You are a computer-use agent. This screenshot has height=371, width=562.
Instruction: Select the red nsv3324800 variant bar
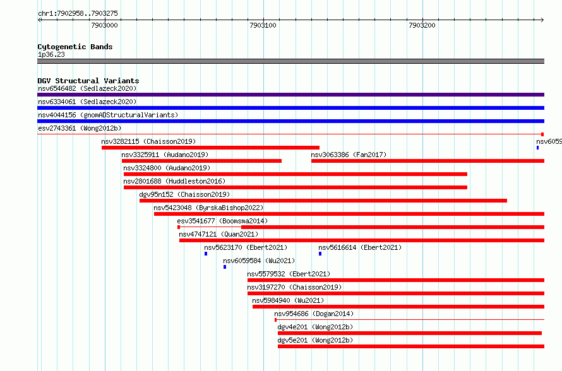click(296, 174)
